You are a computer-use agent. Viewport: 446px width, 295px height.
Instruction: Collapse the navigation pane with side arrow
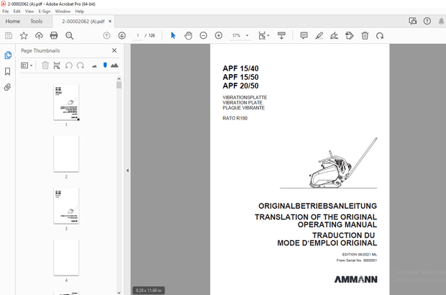127,171
